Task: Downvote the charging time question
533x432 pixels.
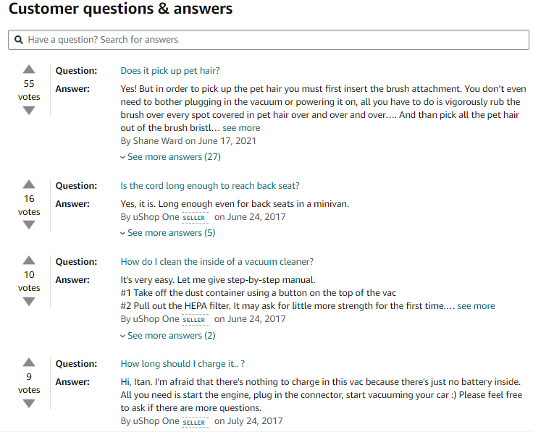Action: tap(29, 403)
